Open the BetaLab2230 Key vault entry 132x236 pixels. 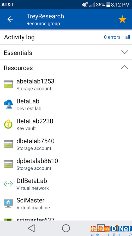pos(66,124)
